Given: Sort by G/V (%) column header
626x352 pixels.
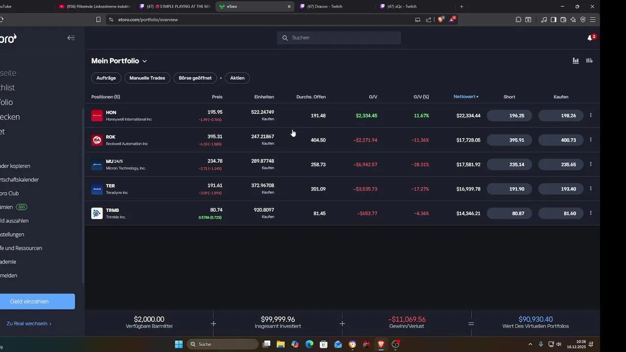Looking at the screenshot, I should [421, 97].
